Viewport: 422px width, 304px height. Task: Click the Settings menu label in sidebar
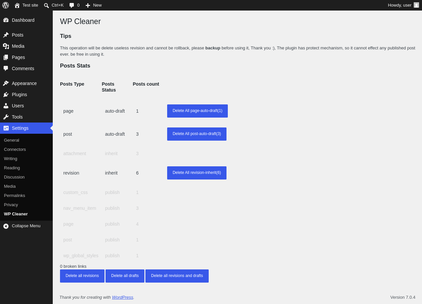click(x=20, y=128)
